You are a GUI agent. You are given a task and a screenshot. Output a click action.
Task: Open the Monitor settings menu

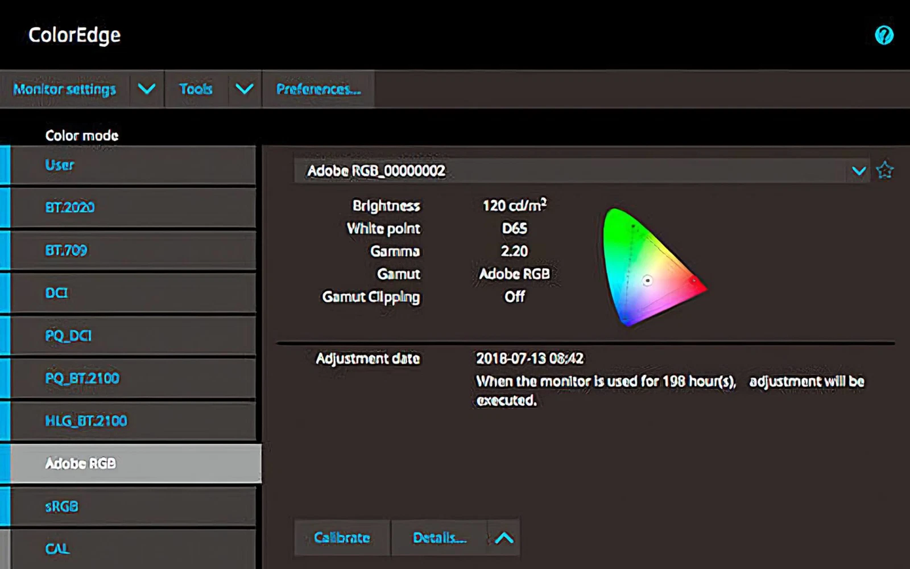point(65,89)
